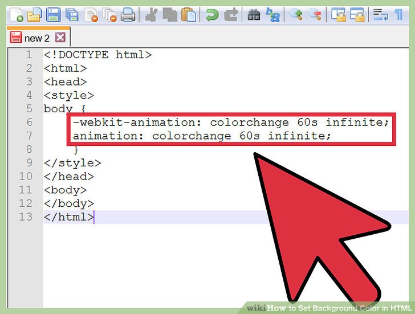Click the animation: colorchange 60s infinite line
Image resolution: width=415 pixels, height=314 pixels.
pyautogui.click(x=202, y=136)
